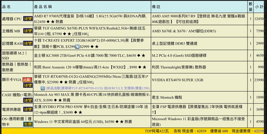Image resolution: width=267 pixels, height=134 pixels.
Task: Click the 3690 subtotal for the power supply
Action: pos(260,109)
